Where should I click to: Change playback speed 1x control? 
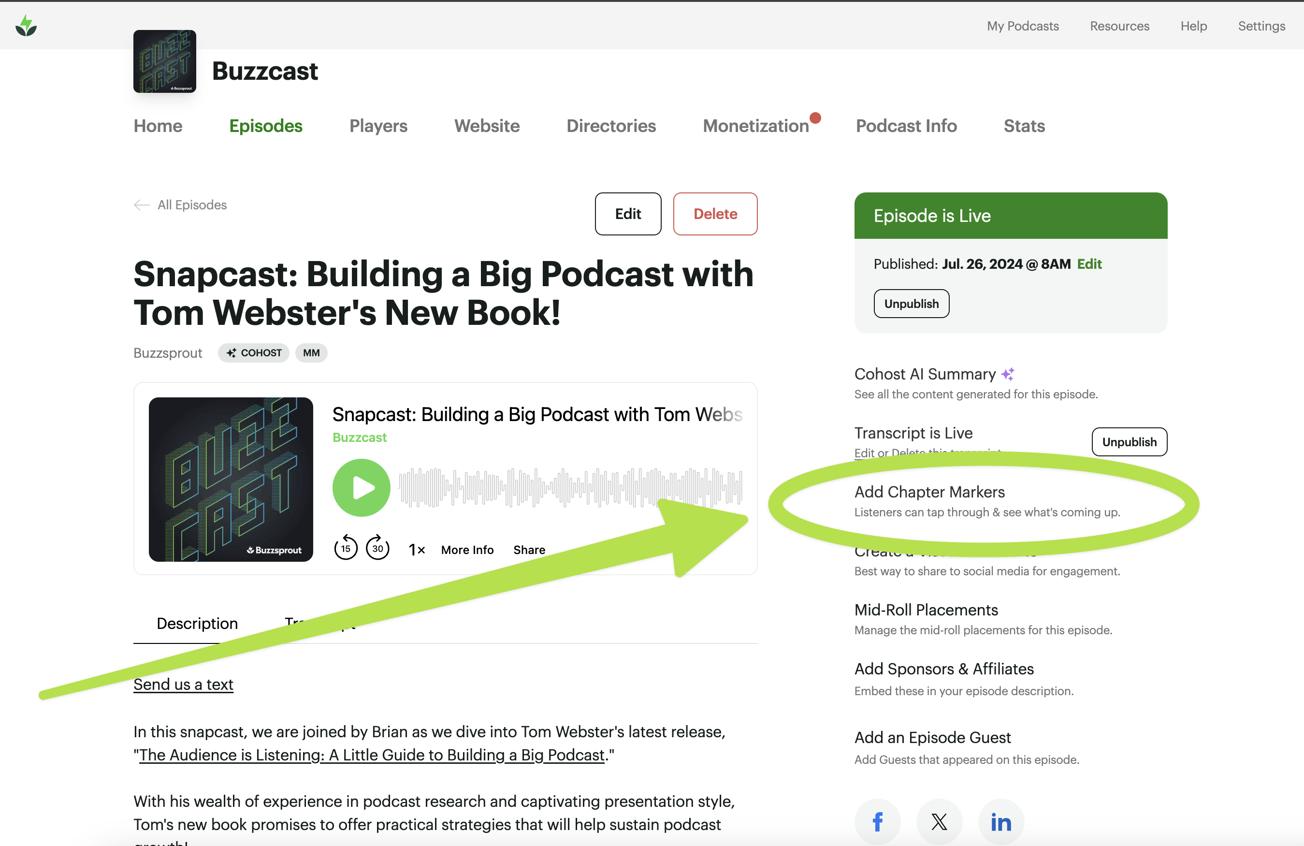[x=417, y=550]
